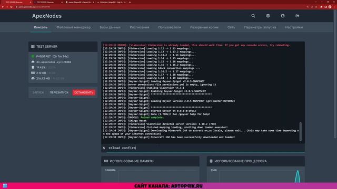Open the Сеть tab
Viewport: 337px width, 189px height.
[x=231, y=27]
